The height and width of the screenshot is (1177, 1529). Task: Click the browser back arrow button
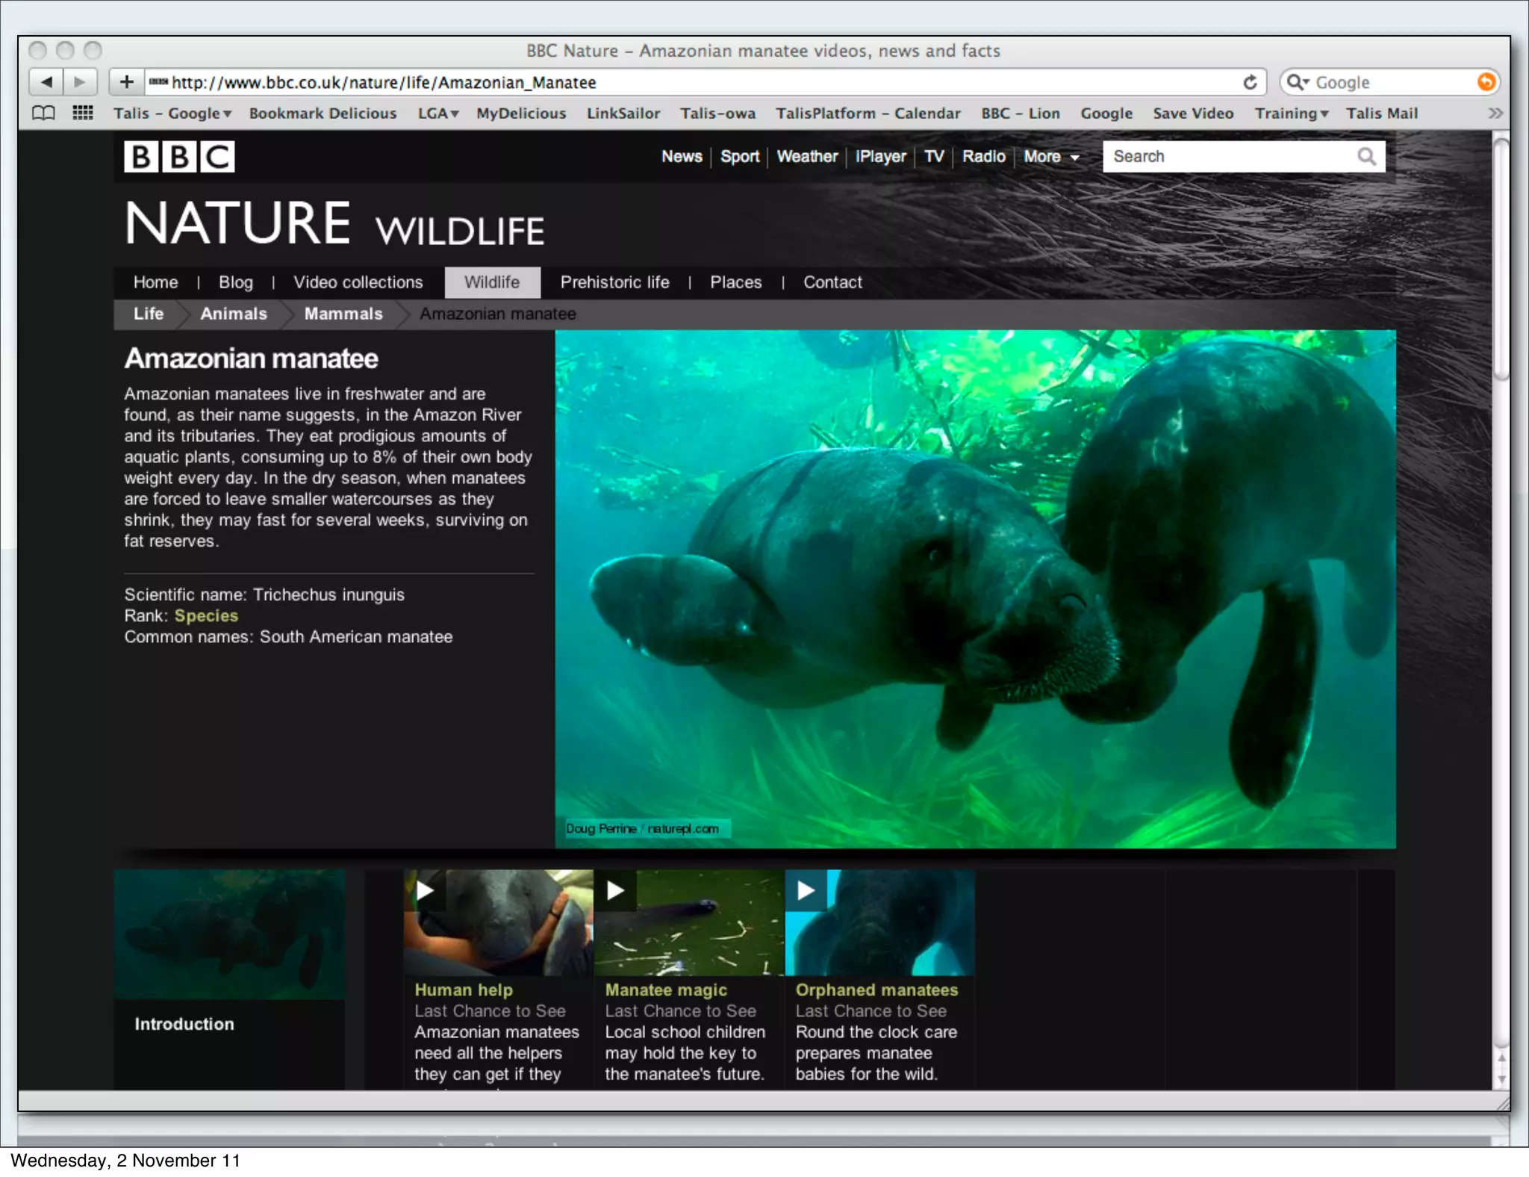46,82
